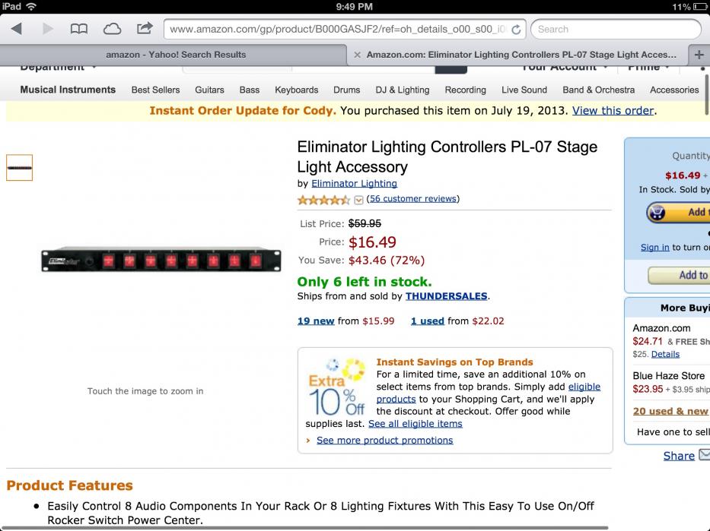Open iCloud tabs cloud icon
The width and height of the screenshot is (710, 531).
pyautogui.click(x=112, y=29)
